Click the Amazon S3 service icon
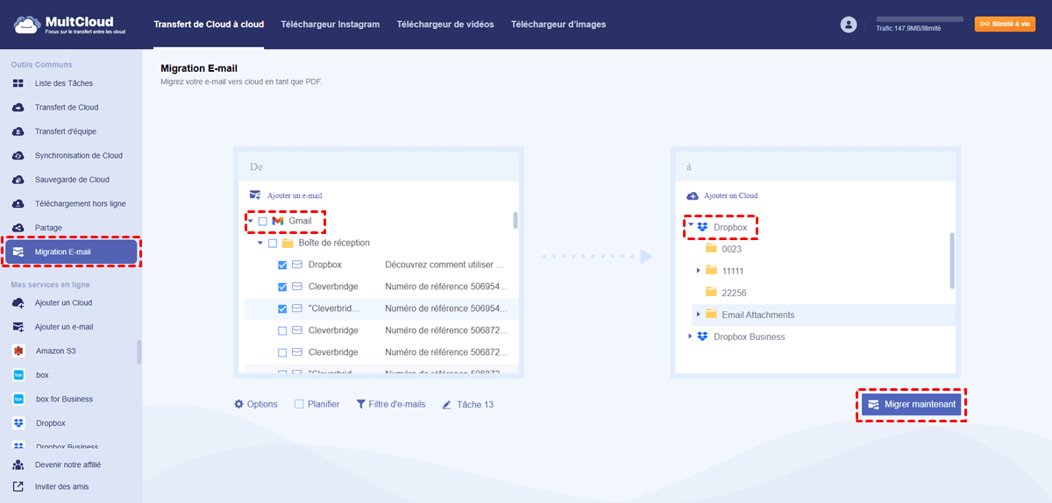The height and width of the screenshot is (503, 1052). point(18,351)
